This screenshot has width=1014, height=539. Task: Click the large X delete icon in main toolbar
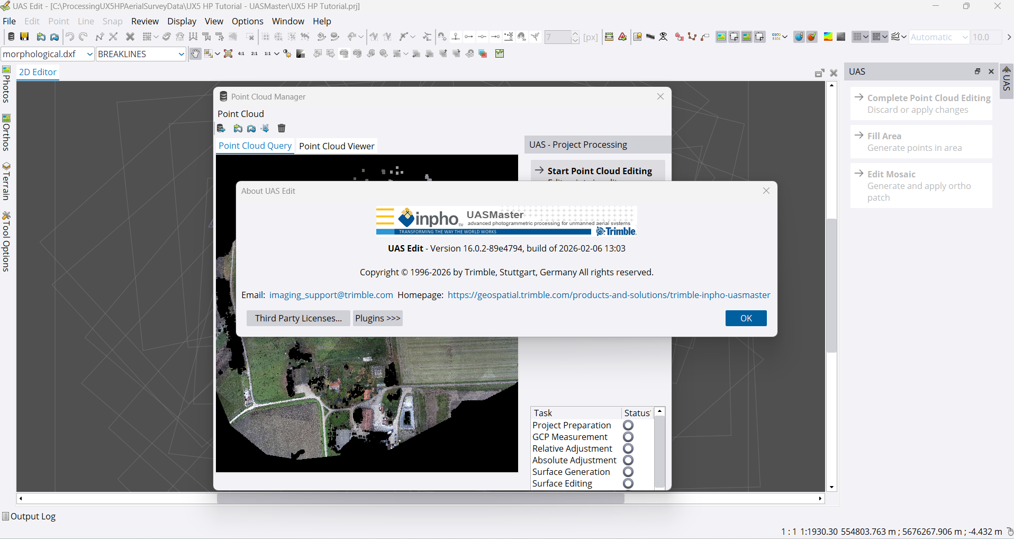click(x=130, y=37)
